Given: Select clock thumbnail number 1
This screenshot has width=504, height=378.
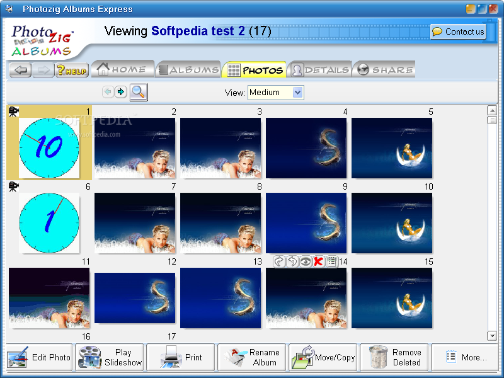Looking at the screenshot, I should [x=49, y=148].
